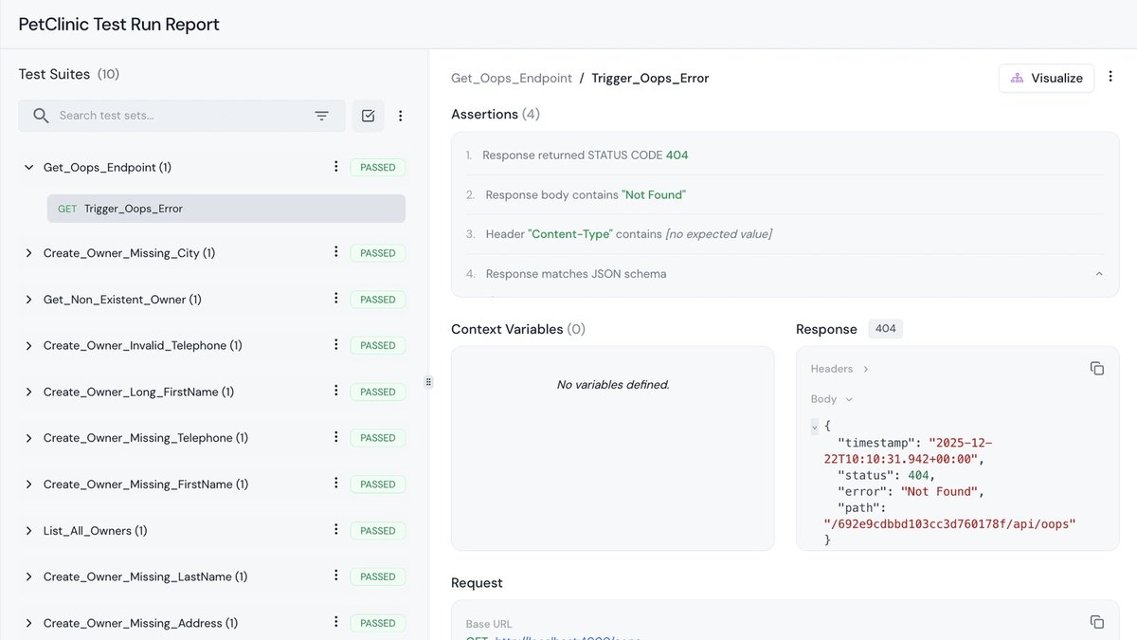Open List_All_Owners options menu
This screenshot has height=640, width=1137.
pos(335,530)
